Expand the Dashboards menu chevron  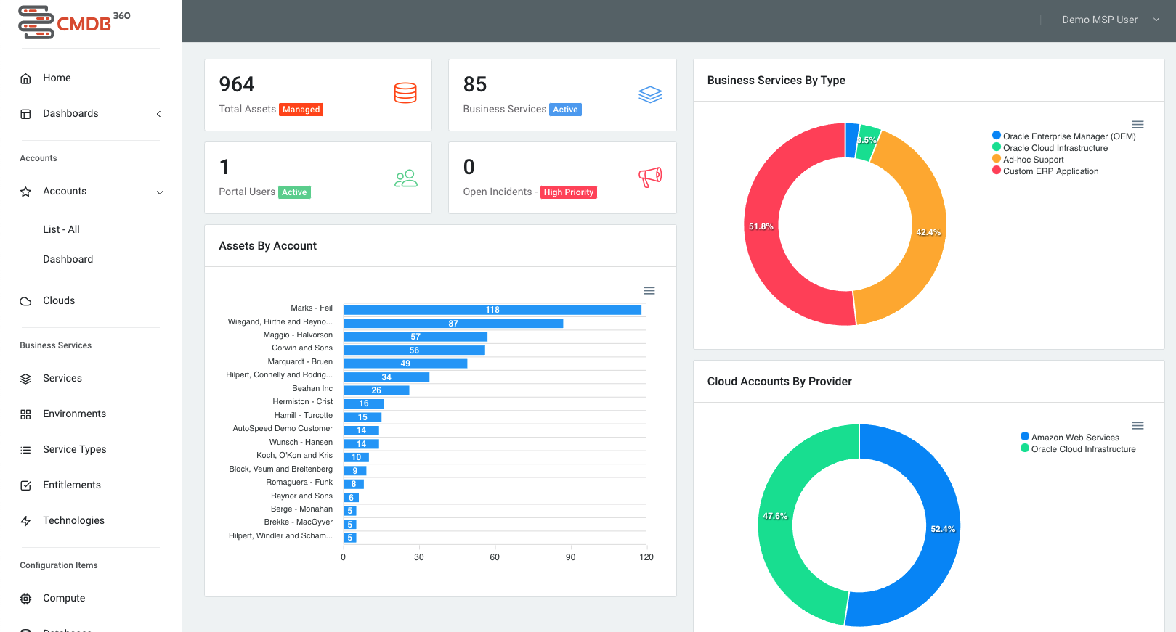(x=158, y=114)
